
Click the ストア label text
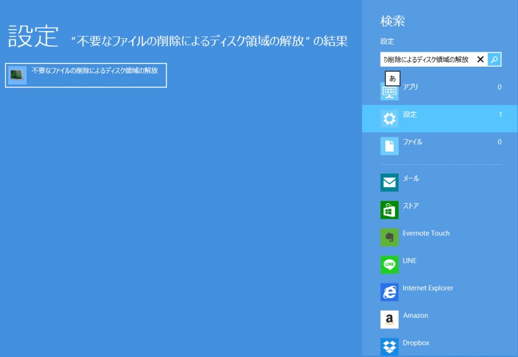click(411, 206)
